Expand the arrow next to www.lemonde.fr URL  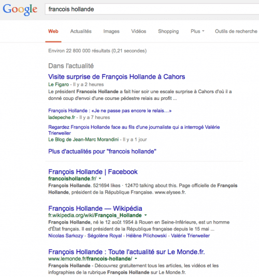click(x=136, y=259)
